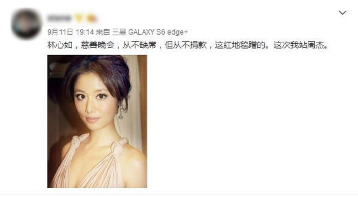Open the 9月11日 19:14 timestamp link
Screen dimensions: 358x197
point(71,32)
